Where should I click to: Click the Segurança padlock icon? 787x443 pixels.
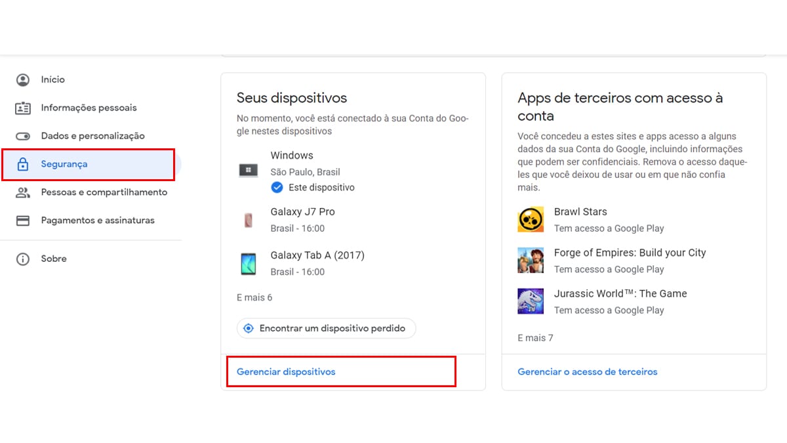tap(23, 165)
